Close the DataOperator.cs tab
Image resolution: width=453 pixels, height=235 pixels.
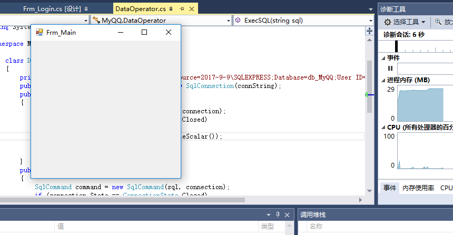click(192, 9)
